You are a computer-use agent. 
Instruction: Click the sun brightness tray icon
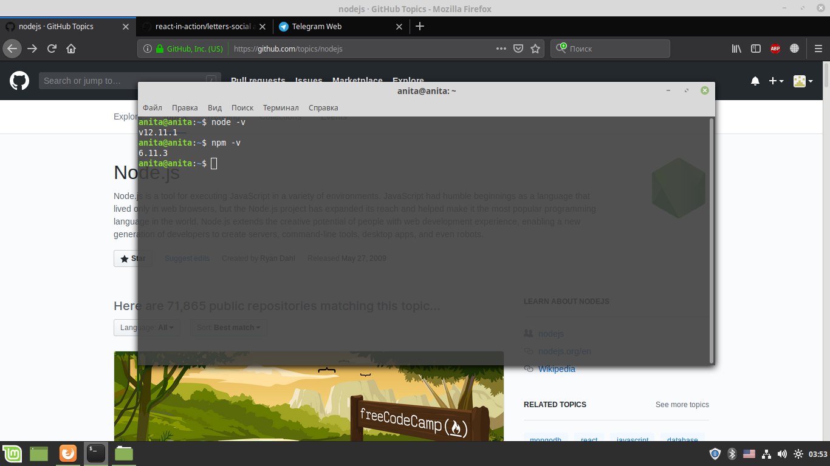click(x=798, y=454)
